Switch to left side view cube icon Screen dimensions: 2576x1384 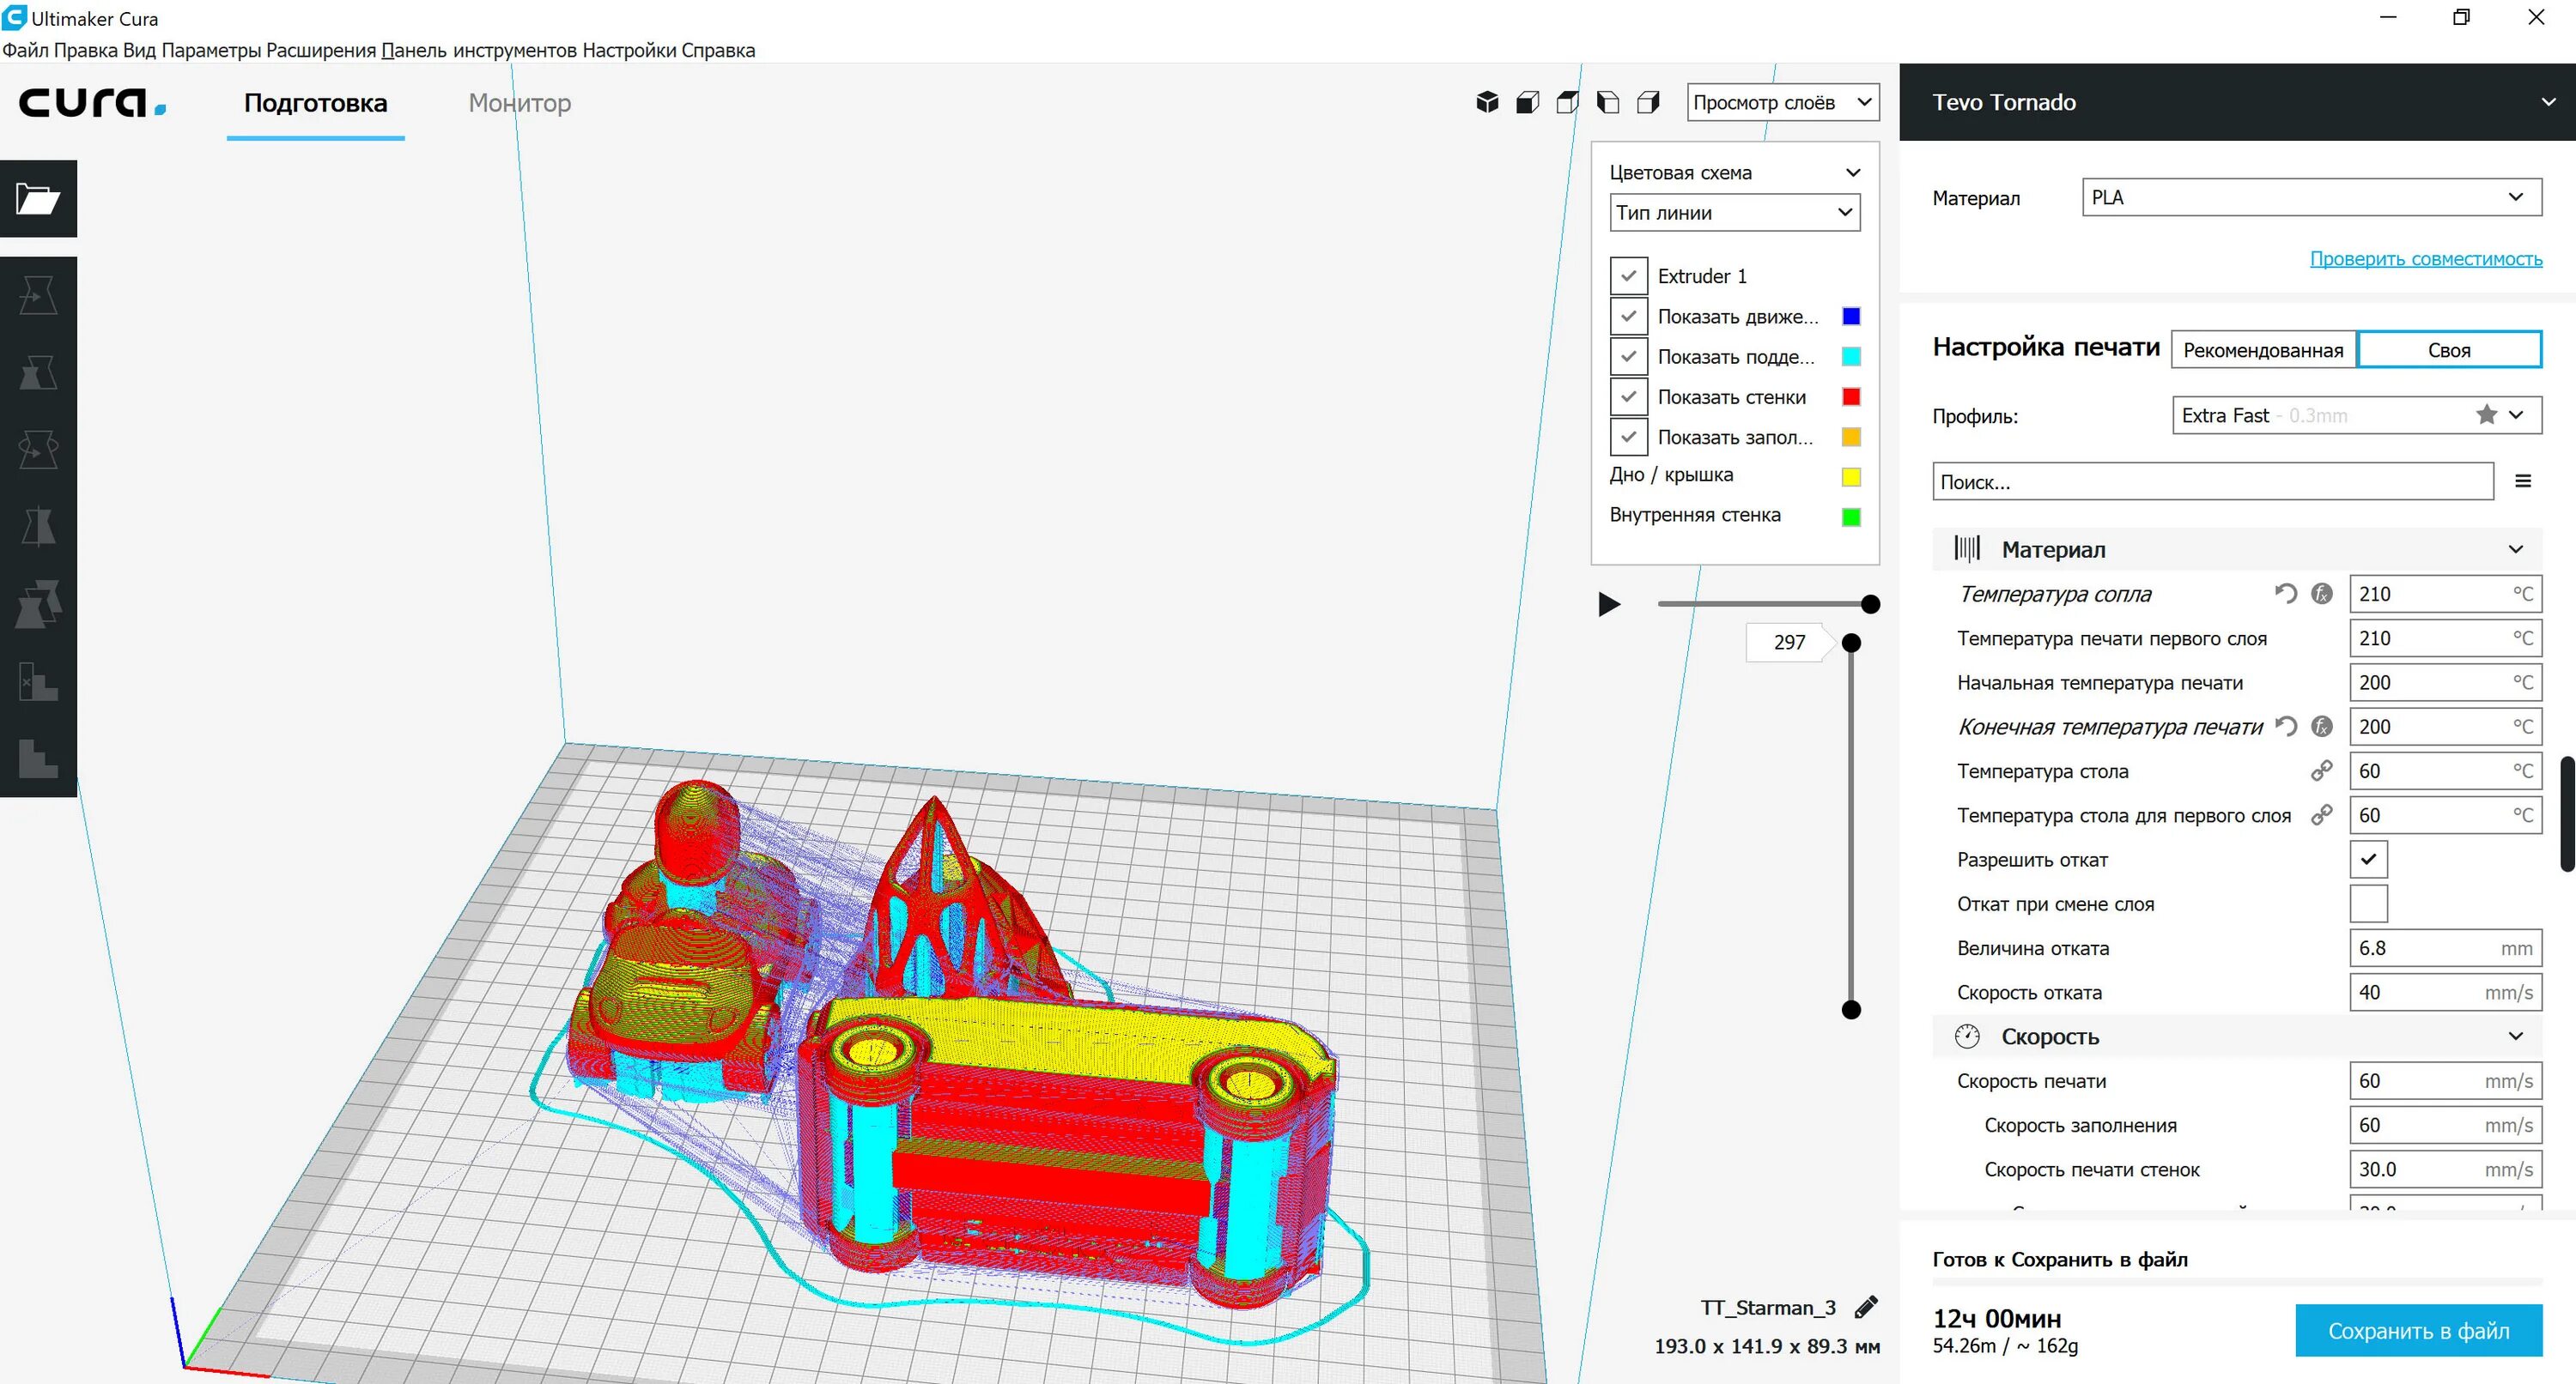pyautogui.click(x=1607, y=102)
